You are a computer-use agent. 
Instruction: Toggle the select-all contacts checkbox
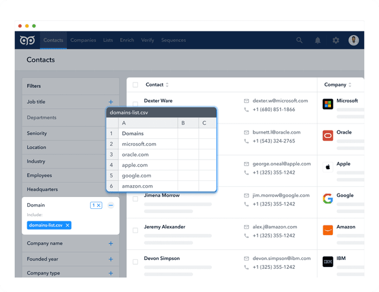coord(136,84)
